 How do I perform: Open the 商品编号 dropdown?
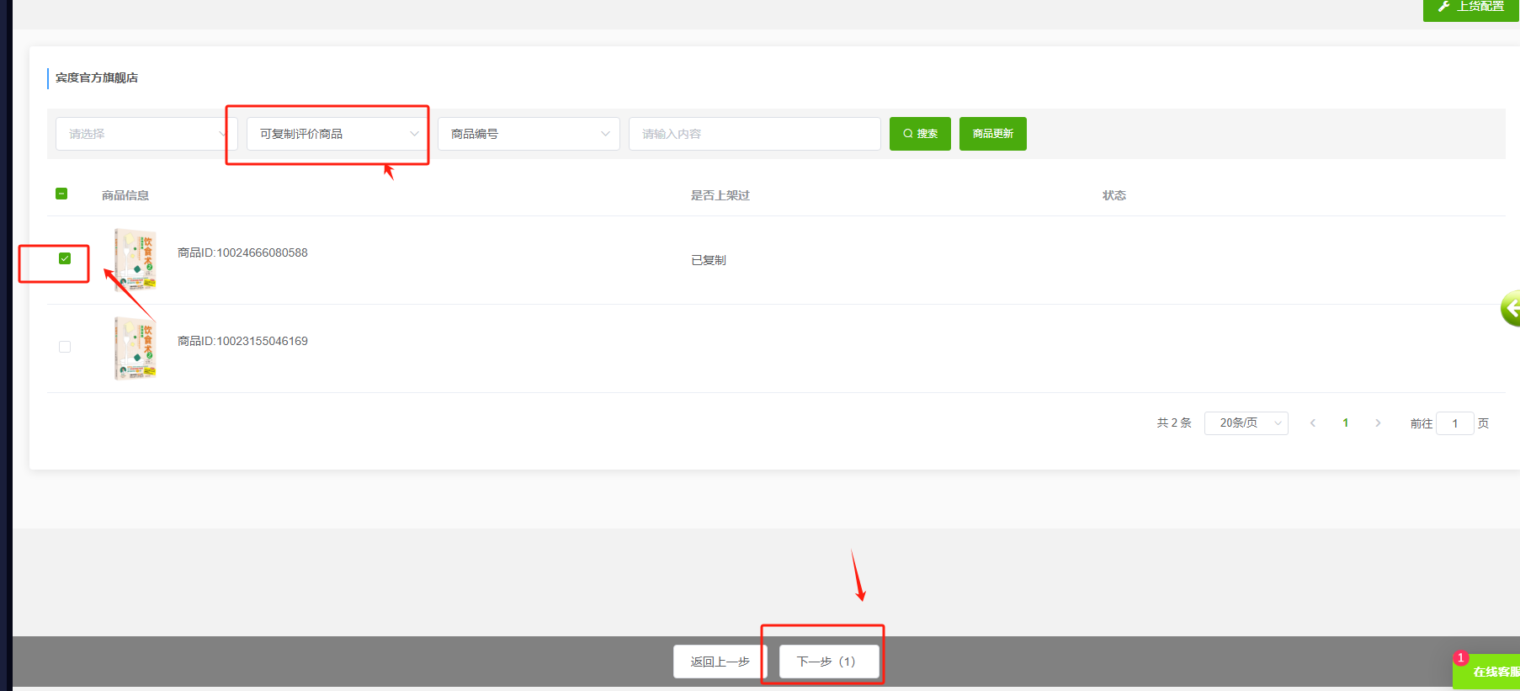(529, 134)
